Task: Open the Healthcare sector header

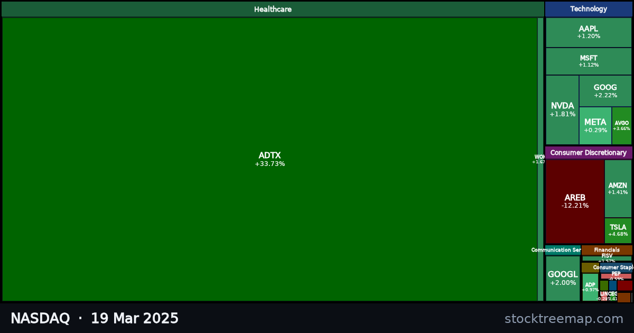Action: pyautogui.click(x=273, y=9)
